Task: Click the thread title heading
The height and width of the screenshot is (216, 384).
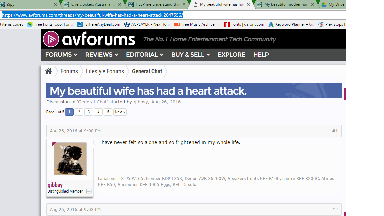Action: click(x=148, y=91)
